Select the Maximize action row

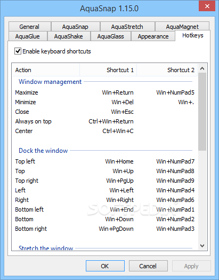tap(105, 92)
